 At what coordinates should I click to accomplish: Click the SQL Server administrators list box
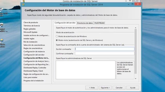click(86, 70)
